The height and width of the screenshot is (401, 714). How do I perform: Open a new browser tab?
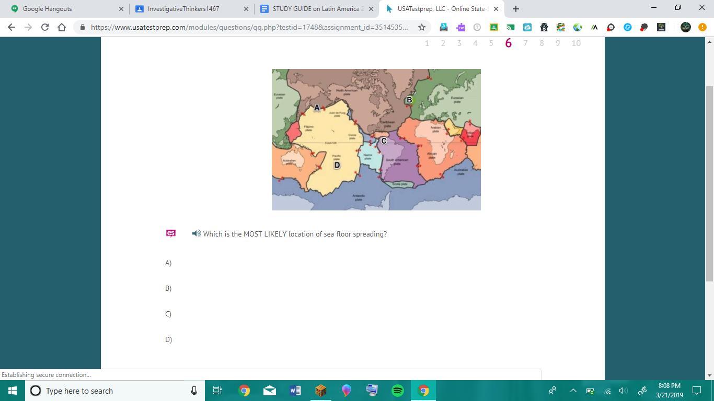516,9
